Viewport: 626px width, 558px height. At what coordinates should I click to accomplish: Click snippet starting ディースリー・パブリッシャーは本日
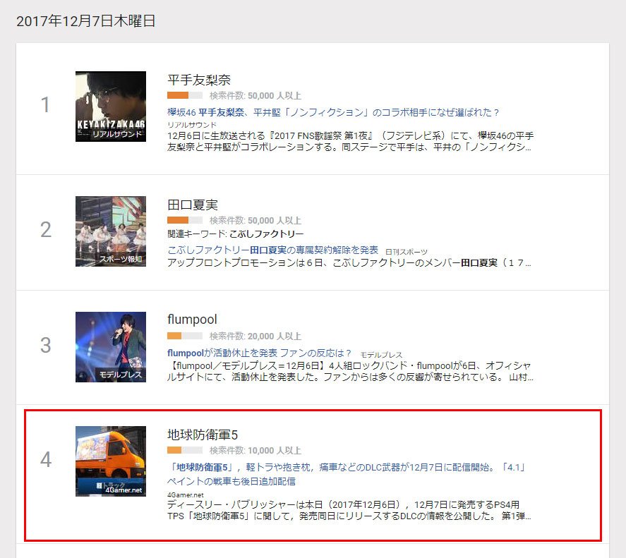click(349, 510)
